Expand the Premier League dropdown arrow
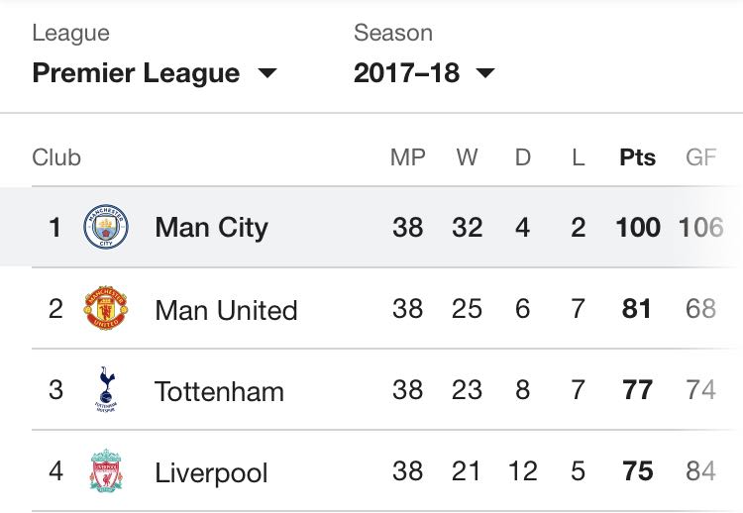Image resolution: width=743 pixels, height=513 pixels. pyautogui.click(x=267, y=73)
